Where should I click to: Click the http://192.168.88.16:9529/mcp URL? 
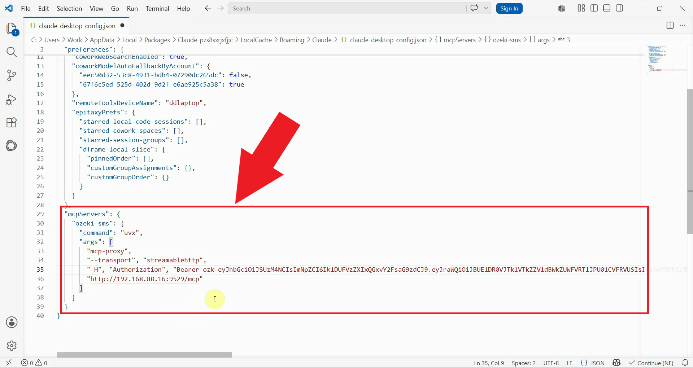tap(144, 279)
